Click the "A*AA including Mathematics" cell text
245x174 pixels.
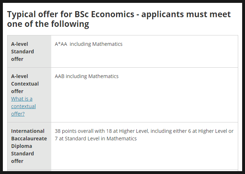(x=88, y=44)
